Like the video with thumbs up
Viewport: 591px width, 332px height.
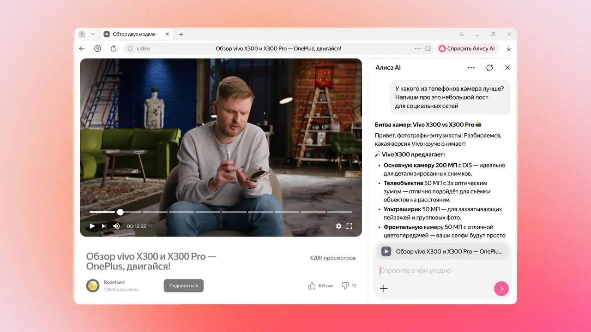pos(312,285)
